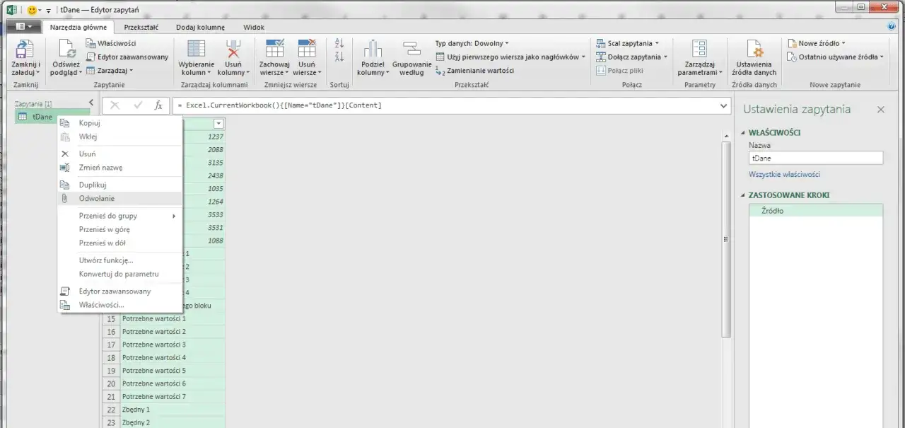Switch to the Dodaj kolumnę tab
The height and width of the screenshot is (428, 905).
[200, 27]
